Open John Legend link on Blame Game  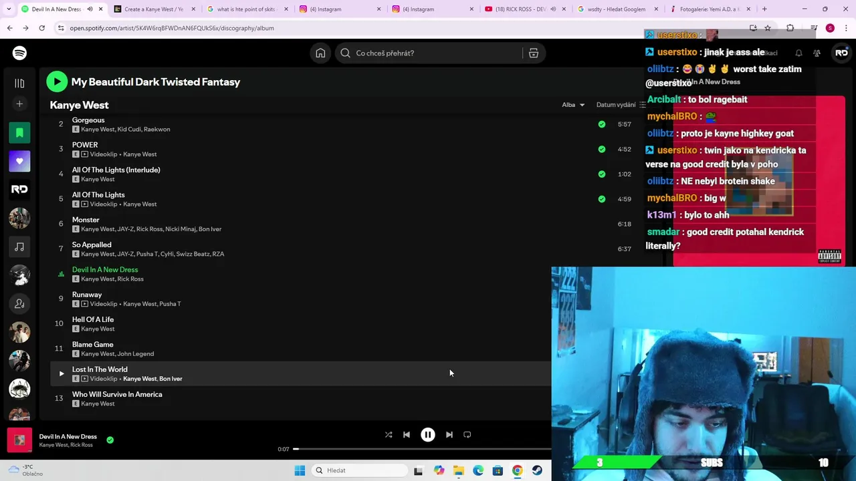click(x=136, y=354)
